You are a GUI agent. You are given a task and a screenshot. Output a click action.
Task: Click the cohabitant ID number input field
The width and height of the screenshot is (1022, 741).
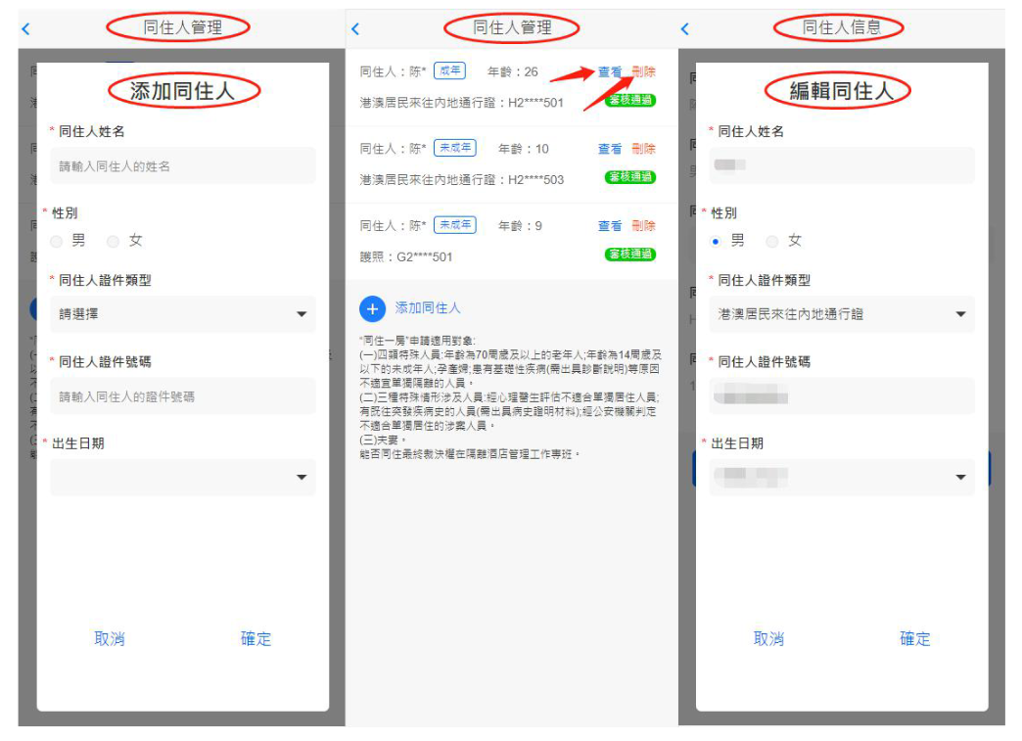pos(182,396)
